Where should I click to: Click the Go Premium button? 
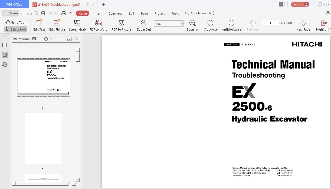pyautogui.click(x=324, y=4)
